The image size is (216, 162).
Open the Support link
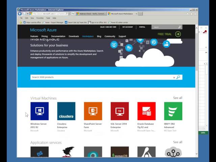(122, 36)
